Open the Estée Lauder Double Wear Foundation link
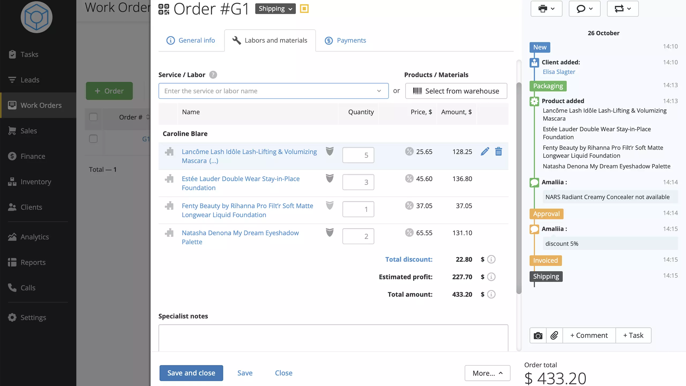 click(x=241, y=183)
